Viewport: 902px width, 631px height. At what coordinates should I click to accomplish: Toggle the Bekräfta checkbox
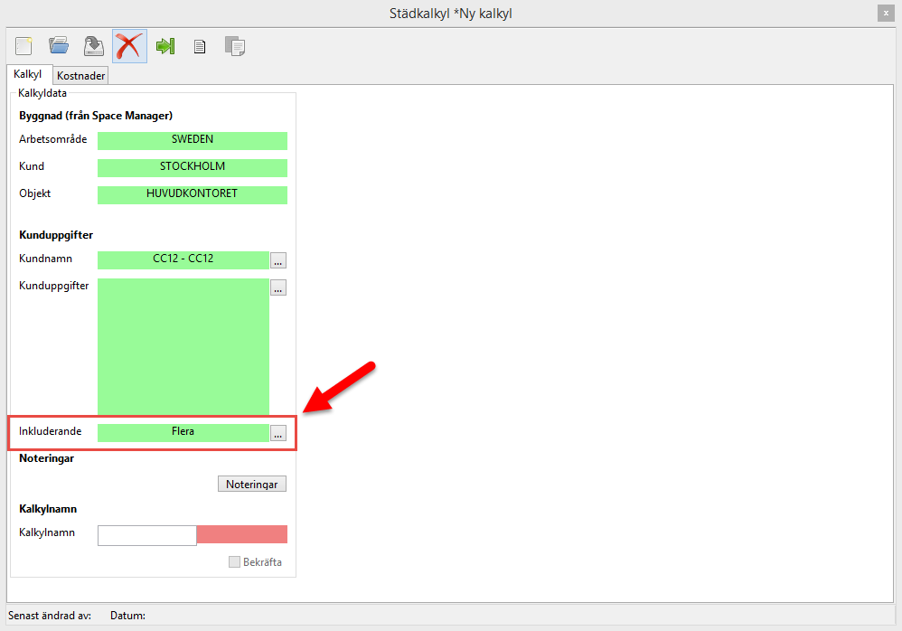tap(235, 562)
